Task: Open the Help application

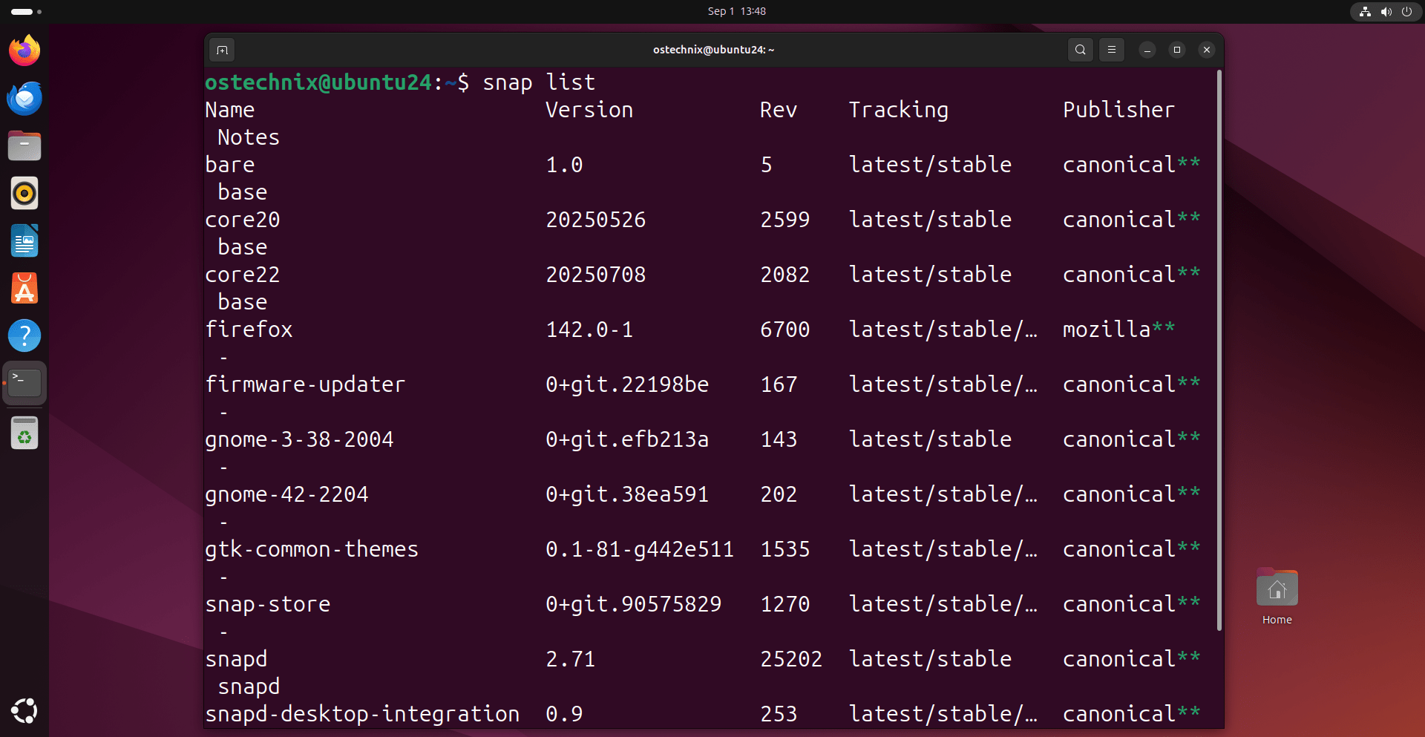Action: coord(24,335)
